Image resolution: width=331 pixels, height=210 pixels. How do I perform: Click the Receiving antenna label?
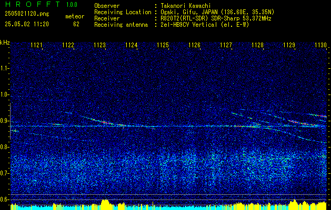(x=121, y=25)
